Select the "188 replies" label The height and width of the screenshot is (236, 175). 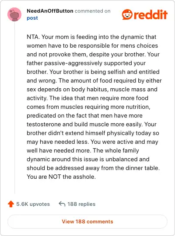81,204
